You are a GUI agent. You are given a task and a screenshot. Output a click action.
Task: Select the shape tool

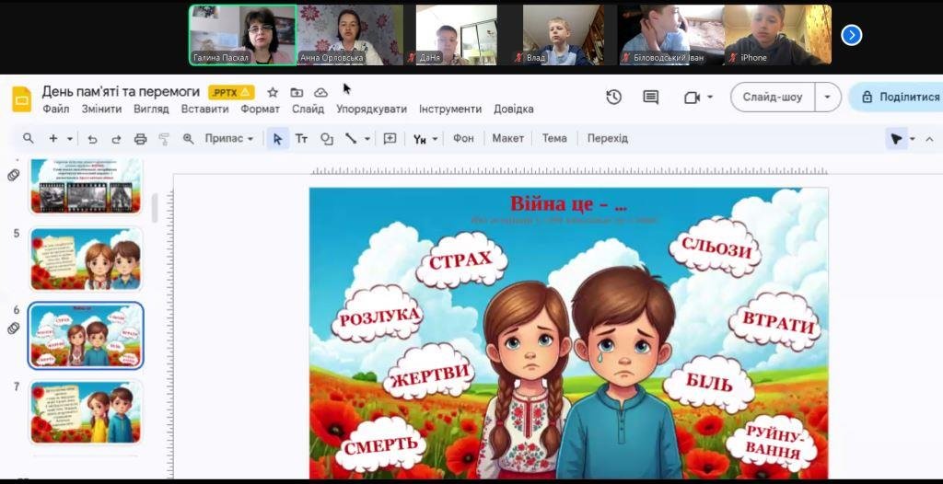click(327, 139)
